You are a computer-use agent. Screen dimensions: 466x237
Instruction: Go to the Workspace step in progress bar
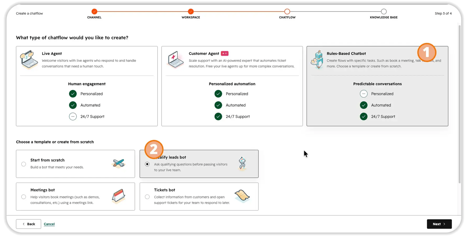coord(191,11)
